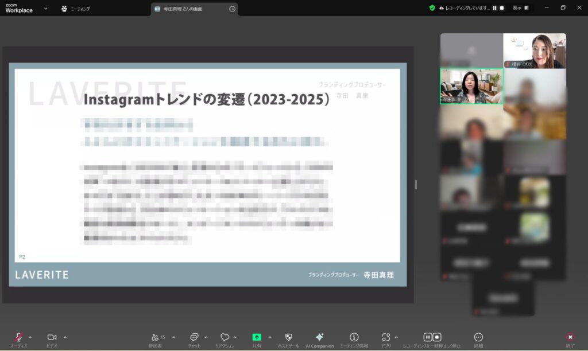The height and width of the screenshot is (351, 588).
Task: Unmute the audio microphone button
Action: pos(19,337)
